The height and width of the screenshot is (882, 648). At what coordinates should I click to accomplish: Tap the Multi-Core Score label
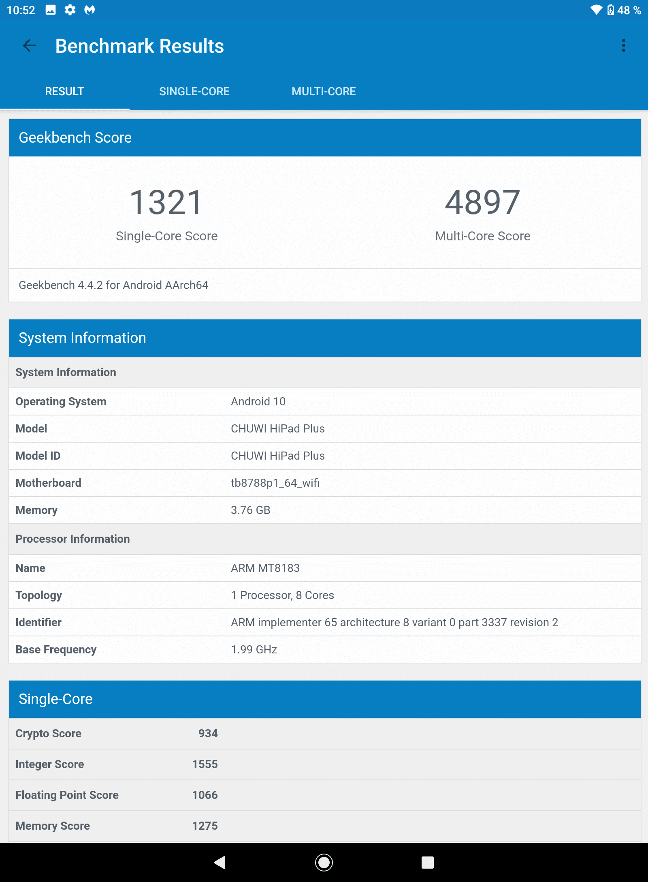click(x=483, y=236)
